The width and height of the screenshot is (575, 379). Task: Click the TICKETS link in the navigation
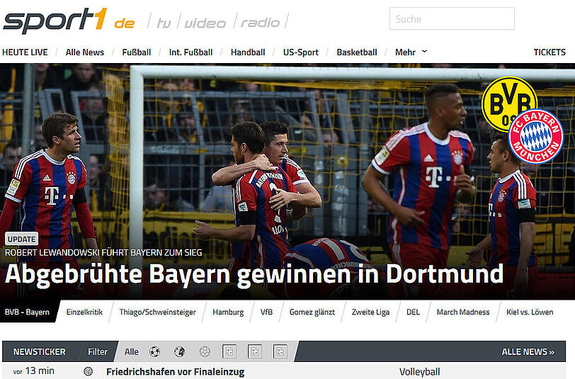pyautogui.click(x=549, y=52)
